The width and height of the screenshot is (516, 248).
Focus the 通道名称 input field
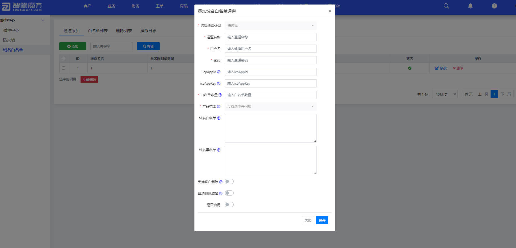[271, 37]
